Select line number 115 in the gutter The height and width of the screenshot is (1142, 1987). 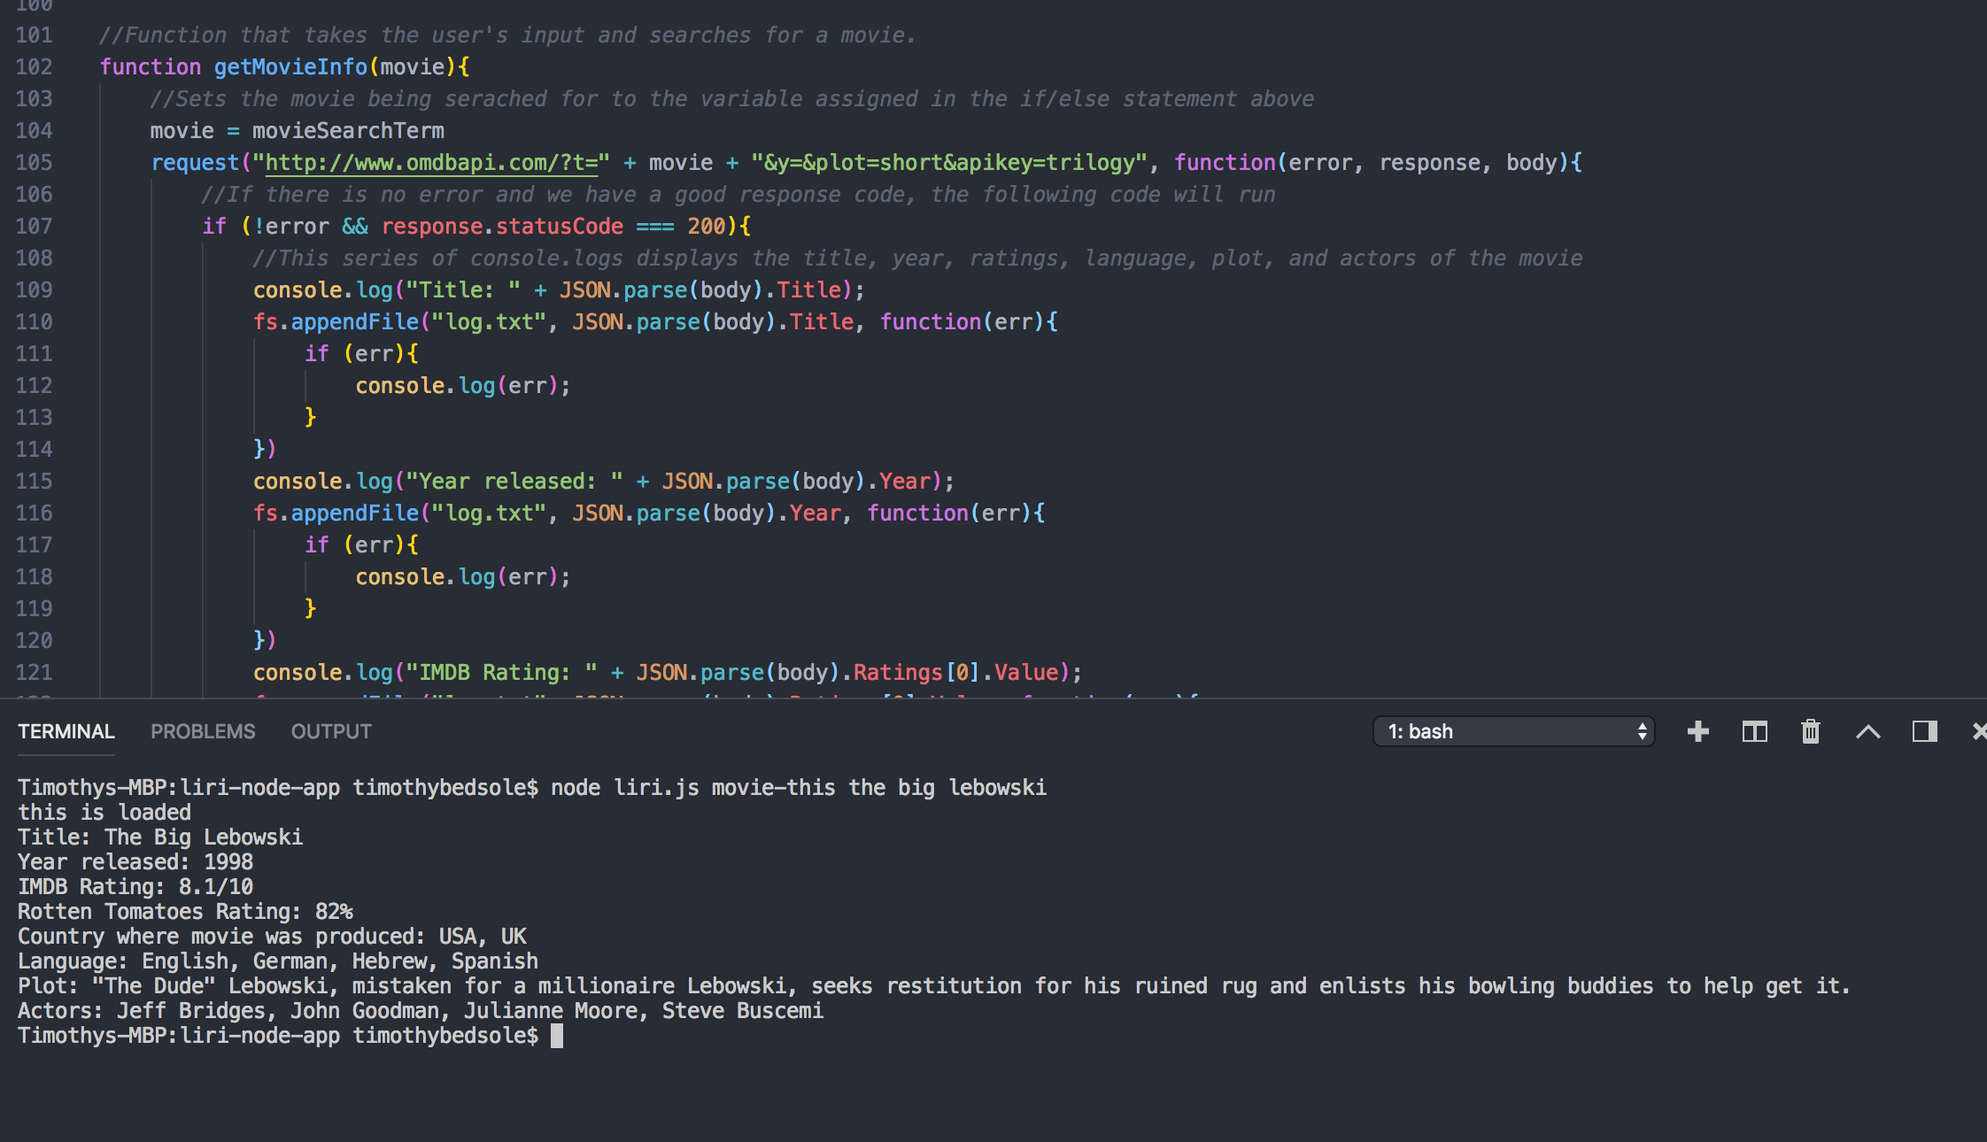click(34, 482)
